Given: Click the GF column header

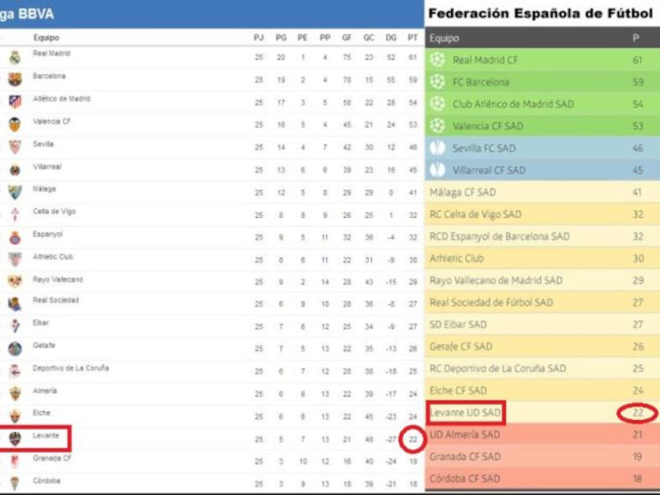Looking at the screenshot, I should point(346,38).
